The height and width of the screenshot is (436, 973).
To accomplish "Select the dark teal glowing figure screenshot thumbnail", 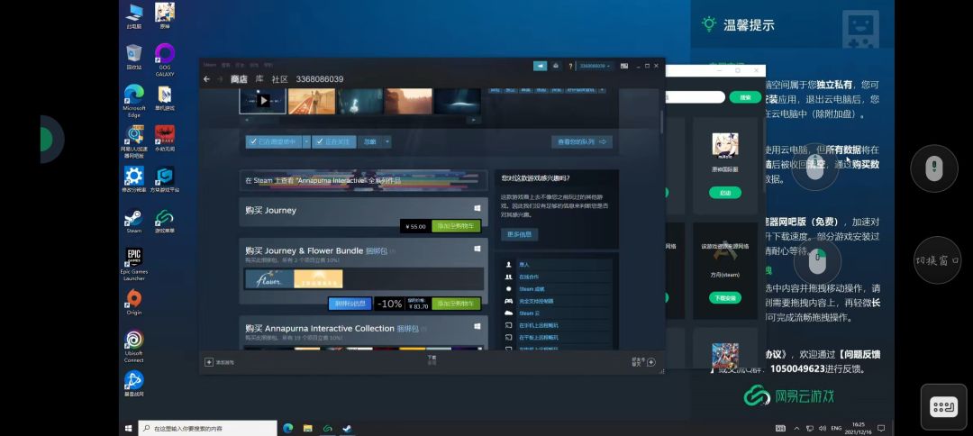I will (x=359, y=101).
